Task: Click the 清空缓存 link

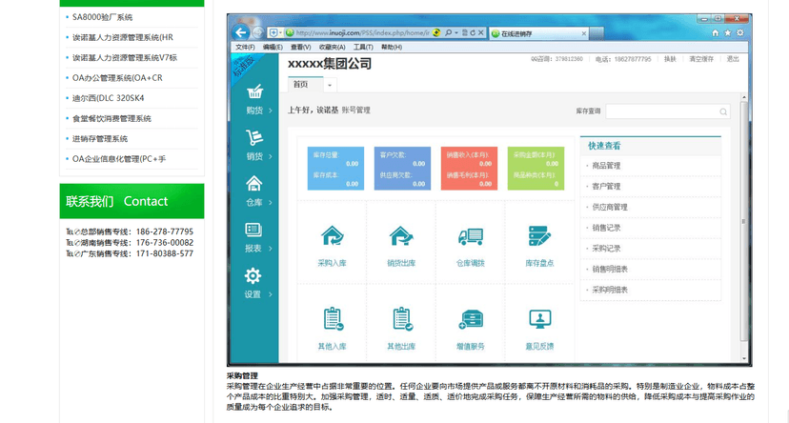Action: [x=701, y=59]
